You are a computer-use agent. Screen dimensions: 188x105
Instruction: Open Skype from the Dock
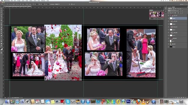pyautogui.click(x=68, y=101)
